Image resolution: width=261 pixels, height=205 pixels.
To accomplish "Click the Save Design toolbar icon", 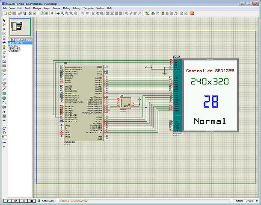I will click(x=14, y=13).
